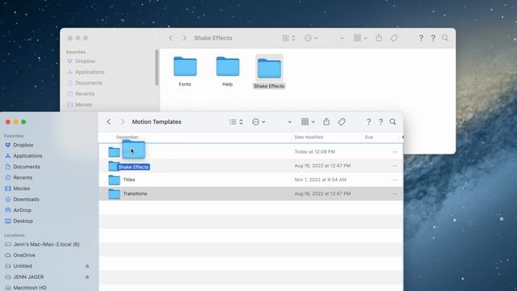Open search in Motion Templates window
This screenshot has height=291, width=517.
[393, 122]
